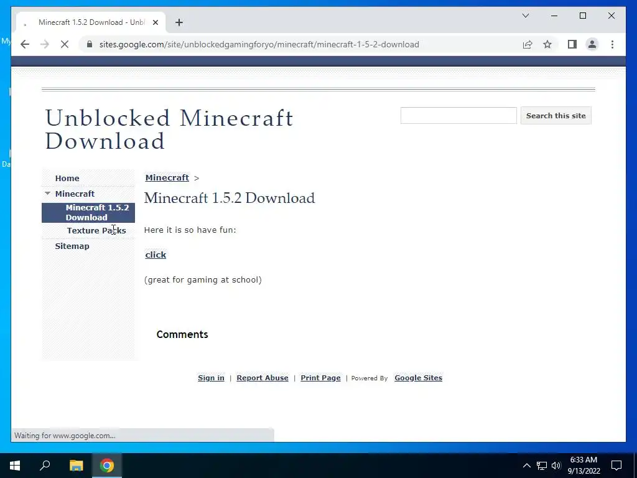Select the Minecraft 1.5.2 Download tab
This screenshot has height=478, width=637.
[91, 22]
